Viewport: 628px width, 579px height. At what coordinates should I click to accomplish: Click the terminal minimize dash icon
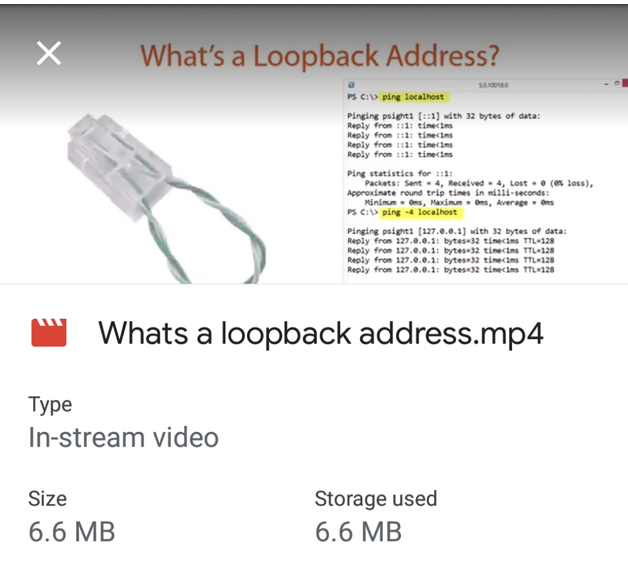tap(606, 84)
